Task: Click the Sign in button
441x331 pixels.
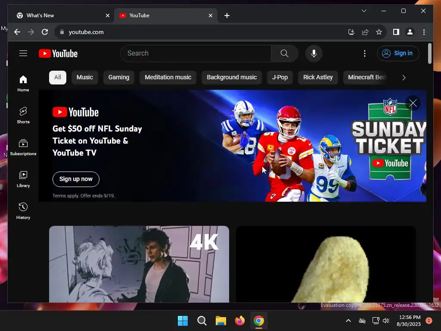Action: click(398, 53)
